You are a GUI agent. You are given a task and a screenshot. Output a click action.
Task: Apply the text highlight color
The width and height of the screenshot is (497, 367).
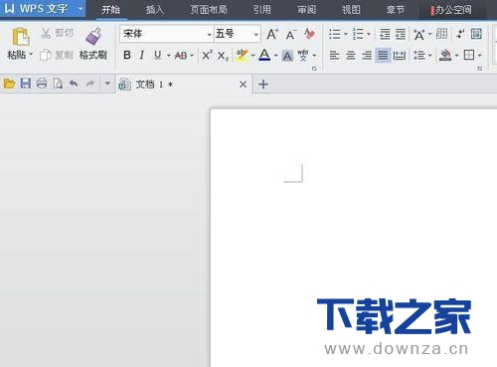(242, 56)
